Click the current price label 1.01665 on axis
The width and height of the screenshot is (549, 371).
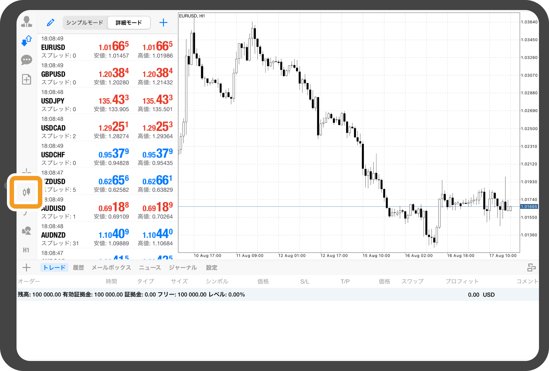point(529,207)
